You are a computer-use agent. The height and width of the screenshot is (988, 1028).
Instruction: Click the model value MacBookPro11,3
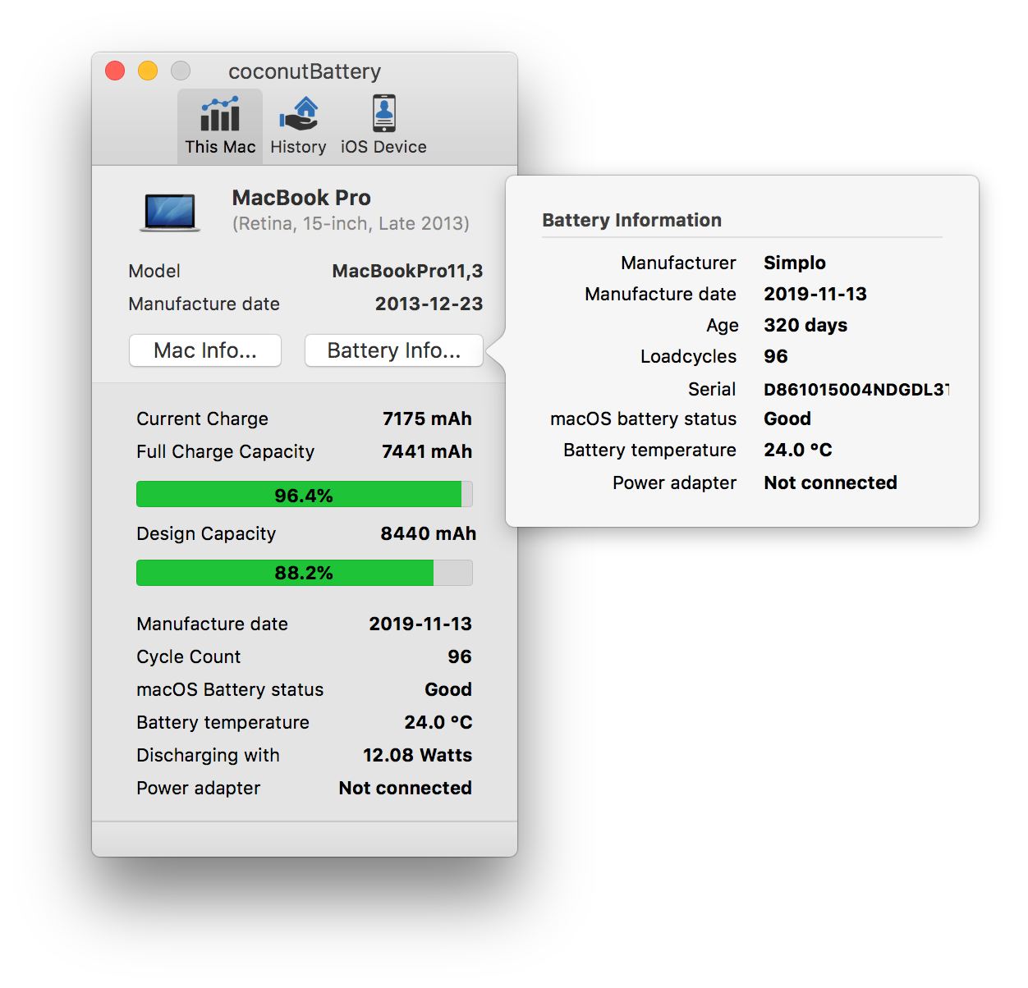tap(407, 272)
